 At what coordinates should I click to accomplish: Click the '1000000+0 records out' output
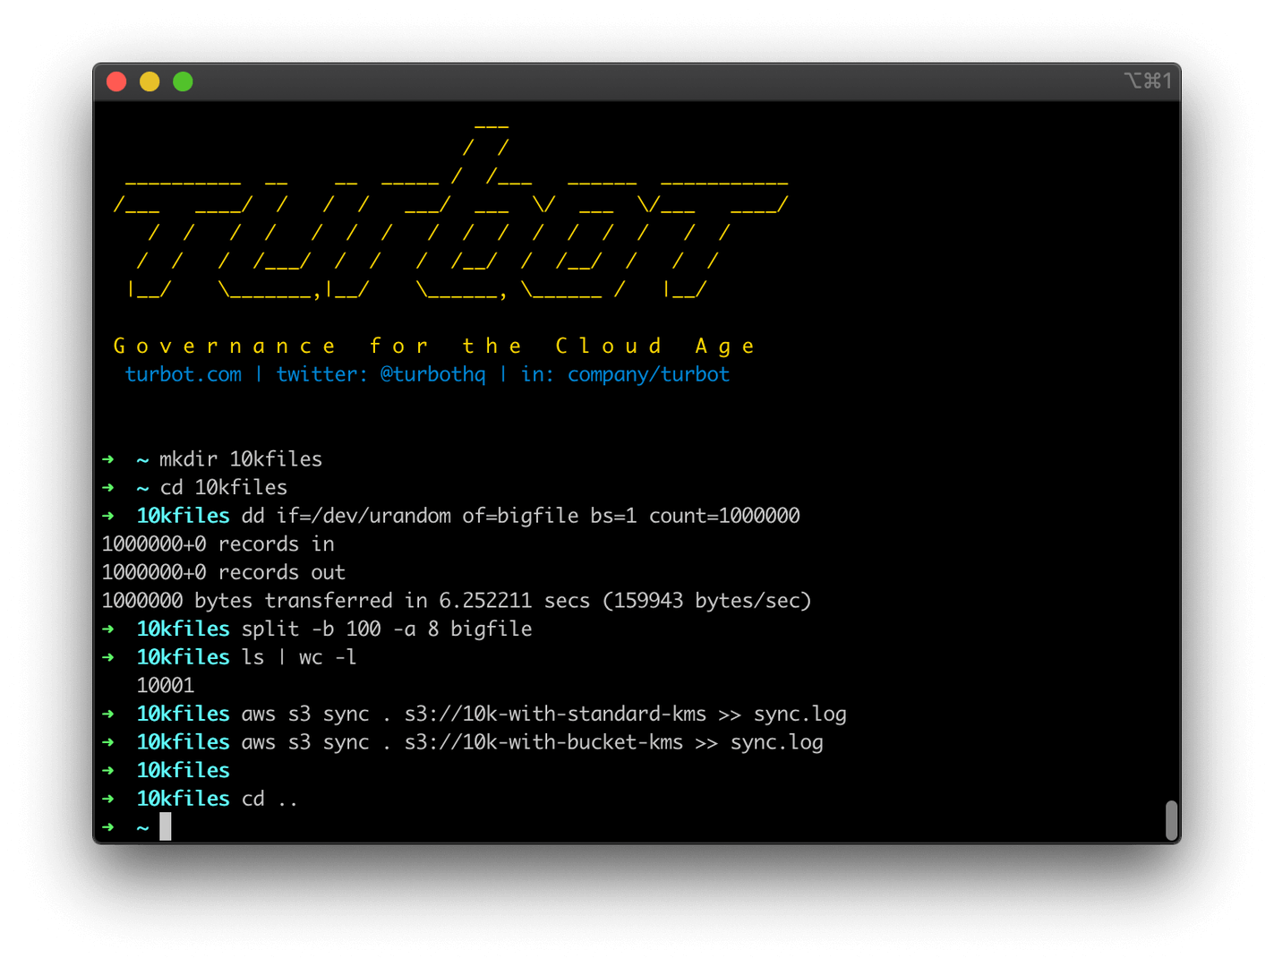(x=223, y=572)
